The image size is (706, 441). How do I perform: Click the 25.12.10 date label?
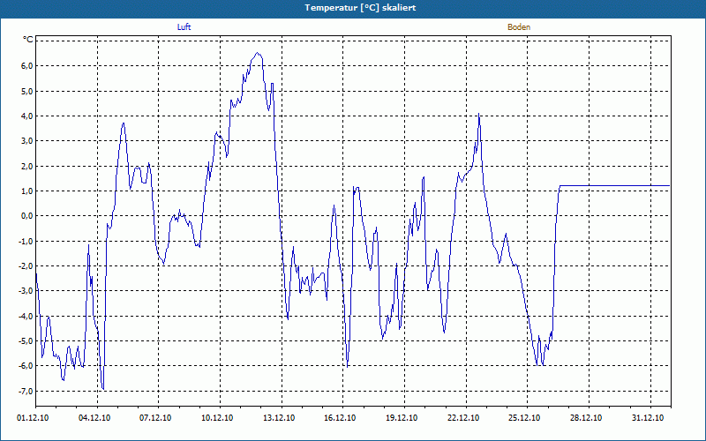(x=525, y=418)
